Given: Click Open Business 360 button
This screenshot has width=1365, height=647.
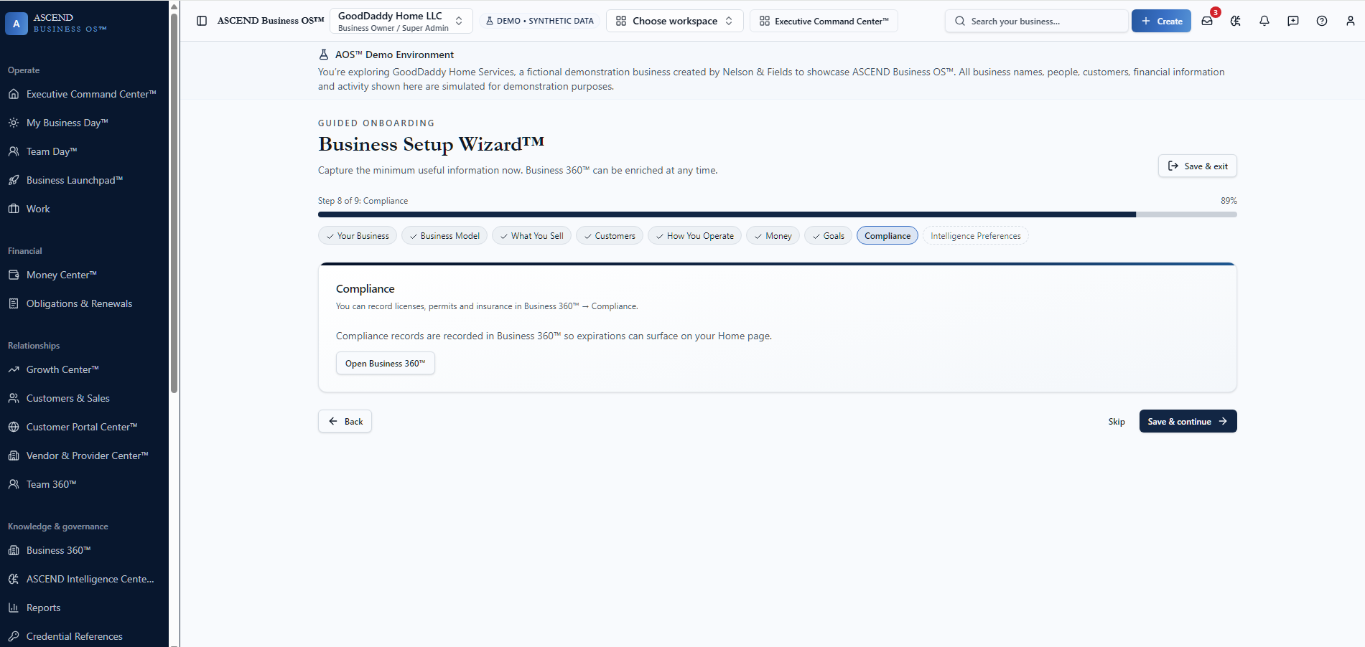Looking at the screenshot, I should 385,363.
